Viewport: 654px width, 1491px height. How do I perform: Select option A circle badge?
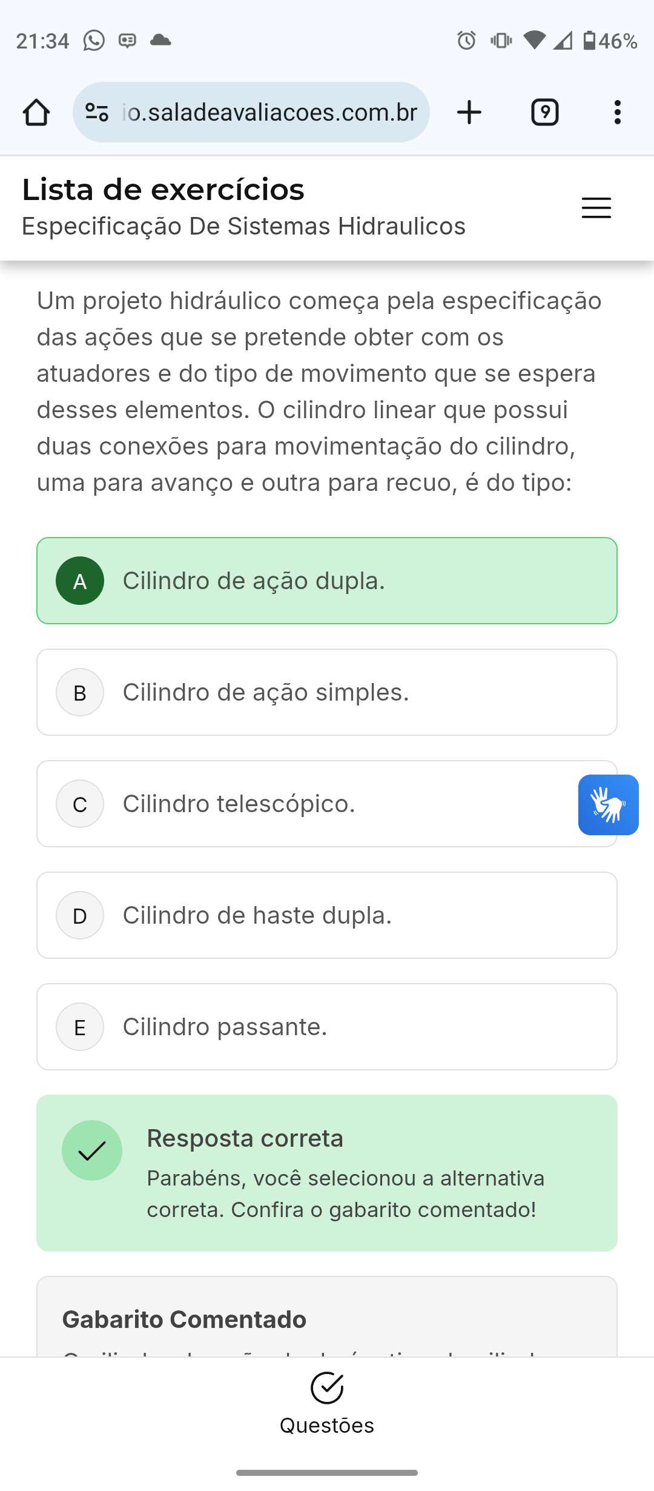pyautogui.click(x=80, y=581)
